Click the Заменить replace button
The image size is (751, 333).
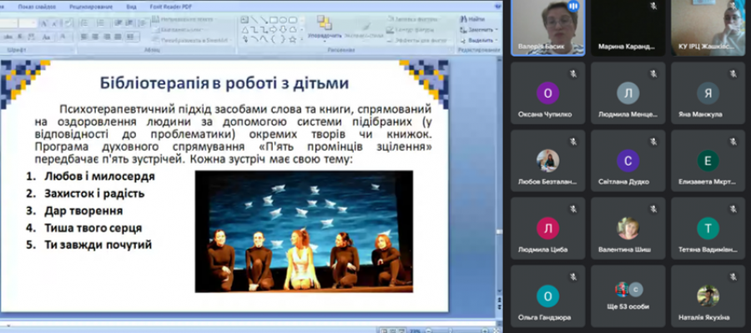(478, 30)
